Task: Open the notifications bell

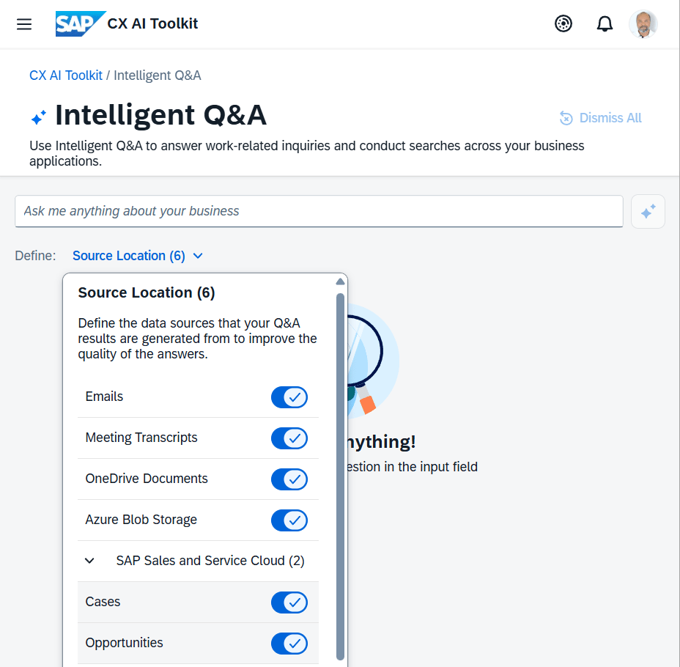Action: [605, 24]
